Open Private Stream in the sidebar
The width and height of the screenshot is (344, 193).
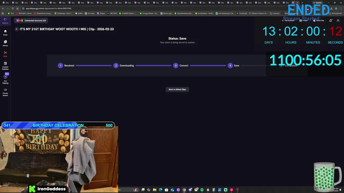pos(5,92)
